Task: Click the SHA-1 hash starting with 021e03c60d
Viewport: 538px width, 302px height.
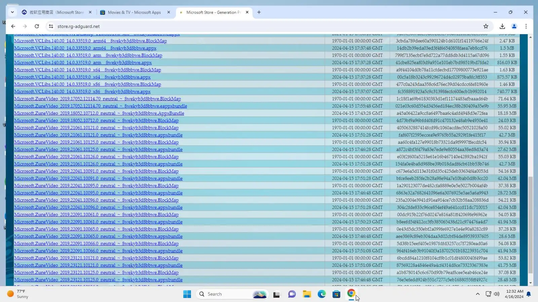Action: pos(442,106)
